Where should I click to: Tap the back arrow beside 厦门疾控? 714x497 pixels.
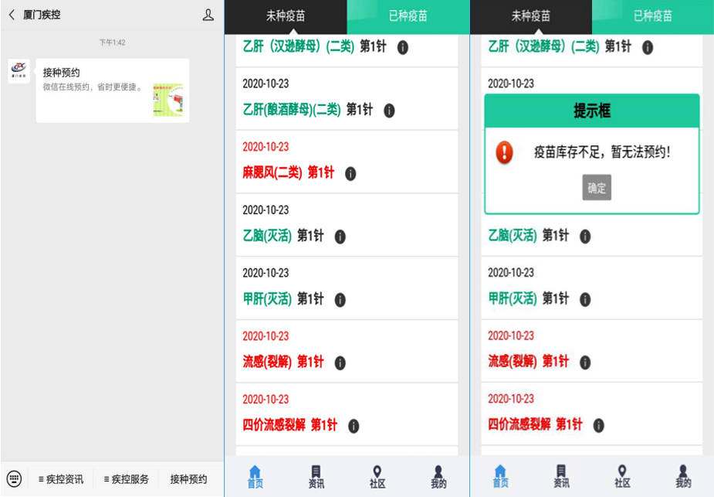12,15
